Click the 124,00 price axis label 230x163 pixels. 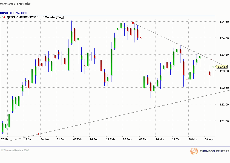click(x=224, y=38)
